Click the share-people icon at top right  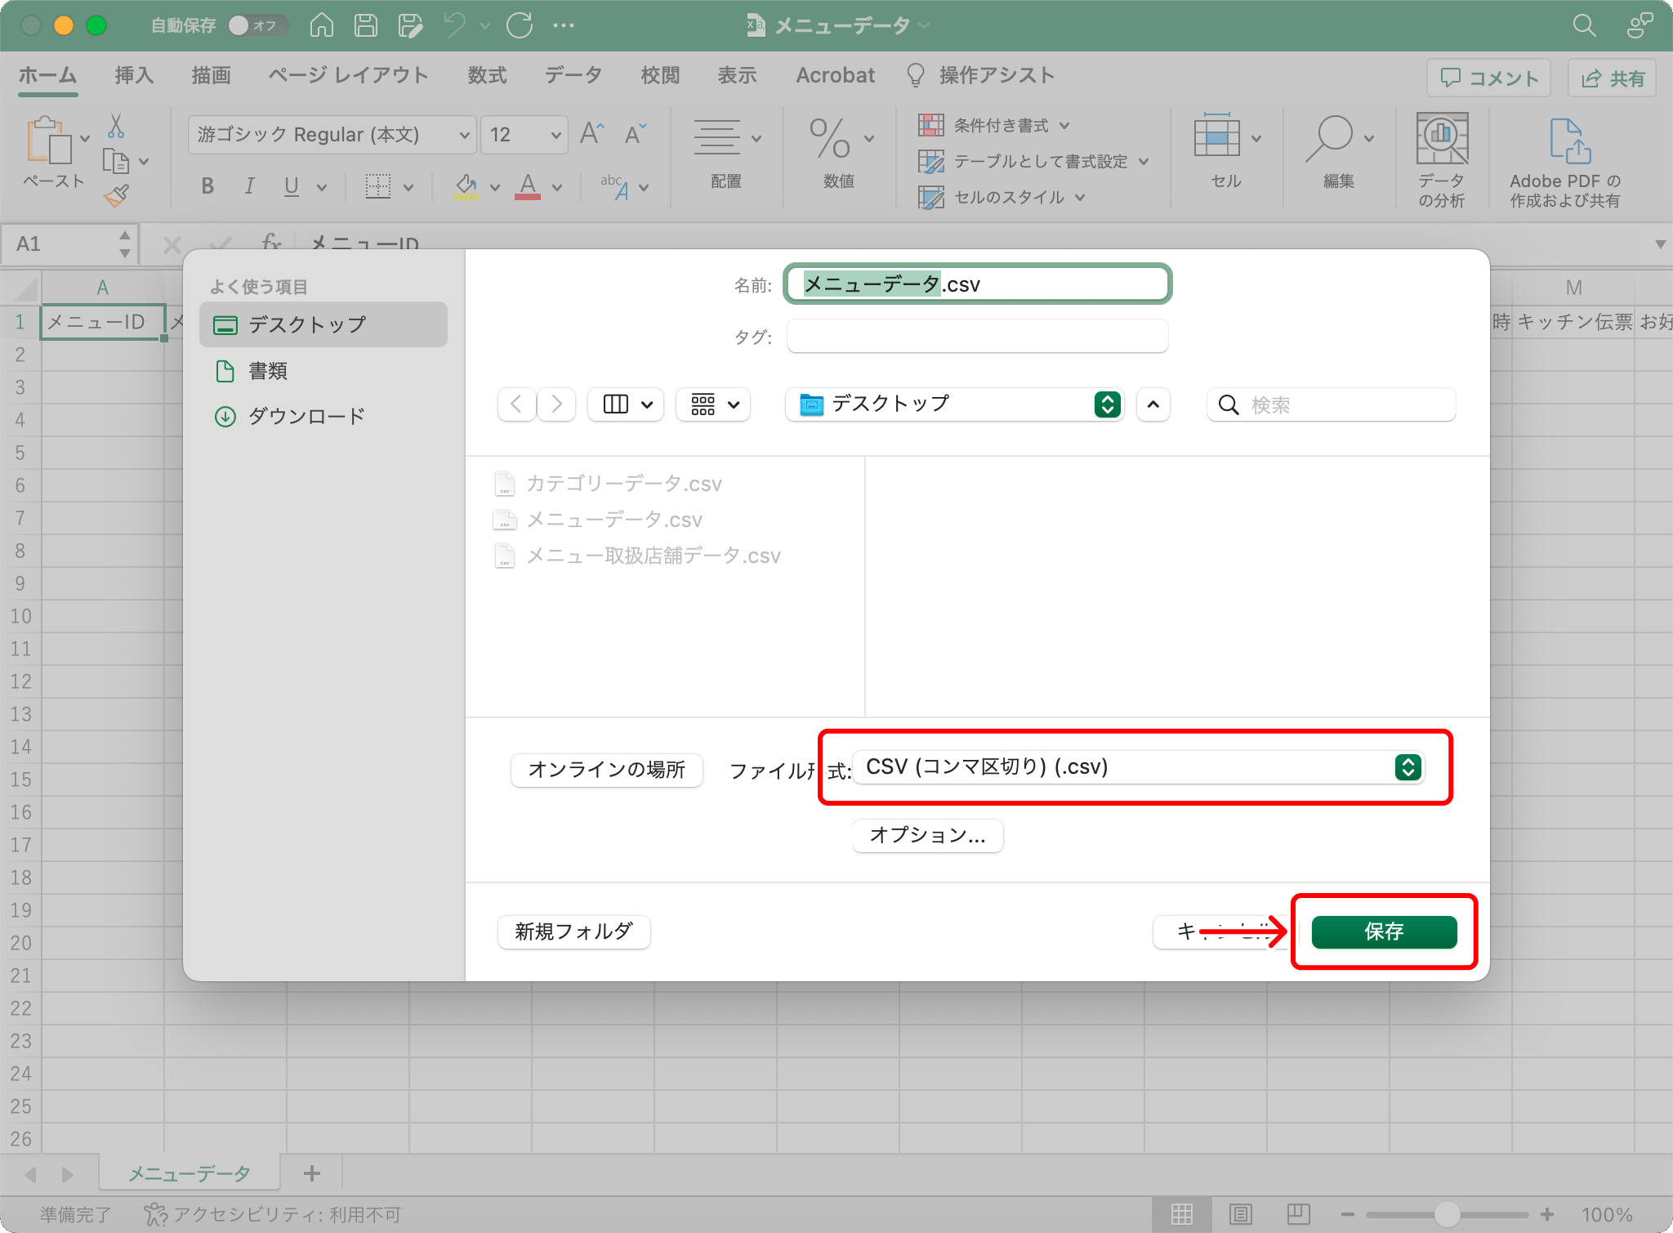click(x=1639, y=25)
